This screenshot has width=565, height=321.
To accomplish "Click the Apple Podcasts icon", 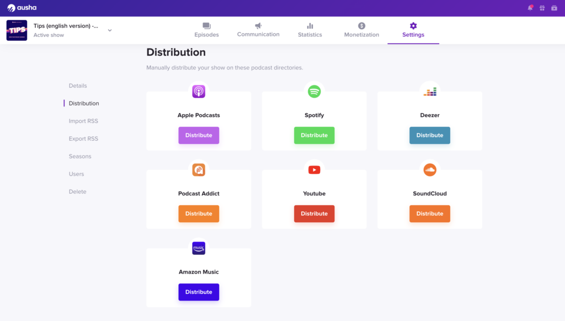I will click(199, 92).
